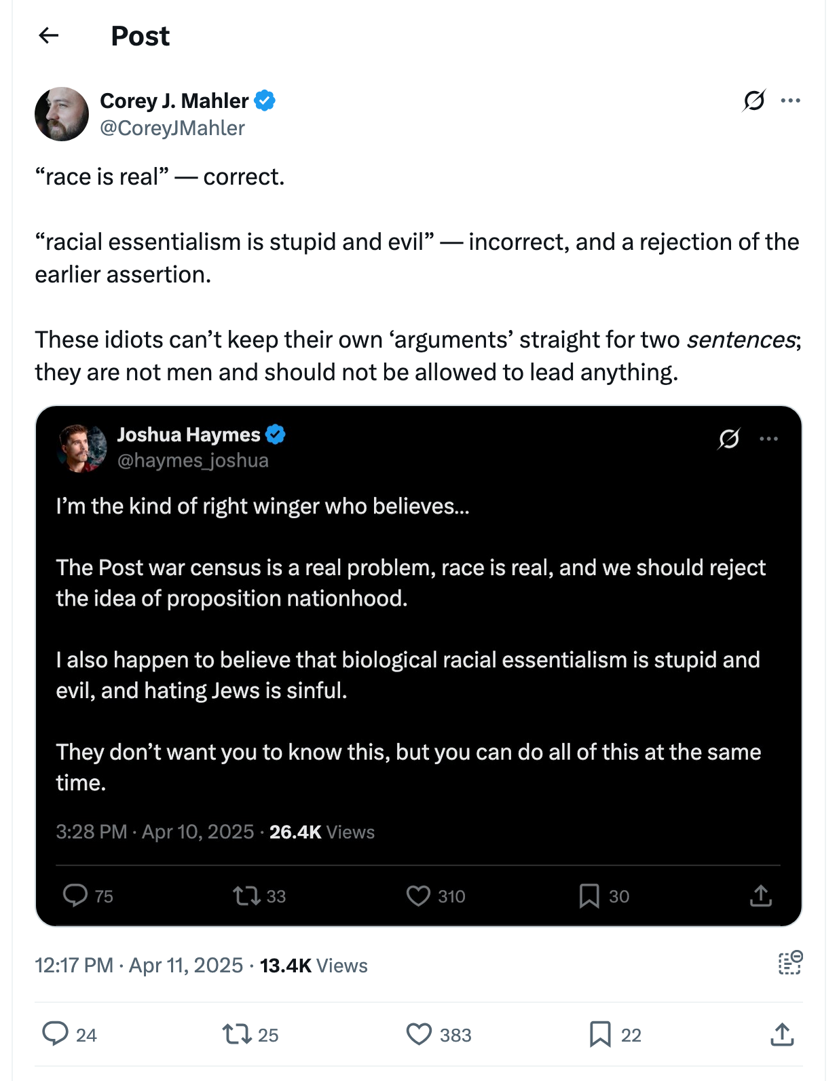Click the 12:17 PM Apr 11, 2025 timestamp
The image size is (839, 1081).
coord(139,965)
